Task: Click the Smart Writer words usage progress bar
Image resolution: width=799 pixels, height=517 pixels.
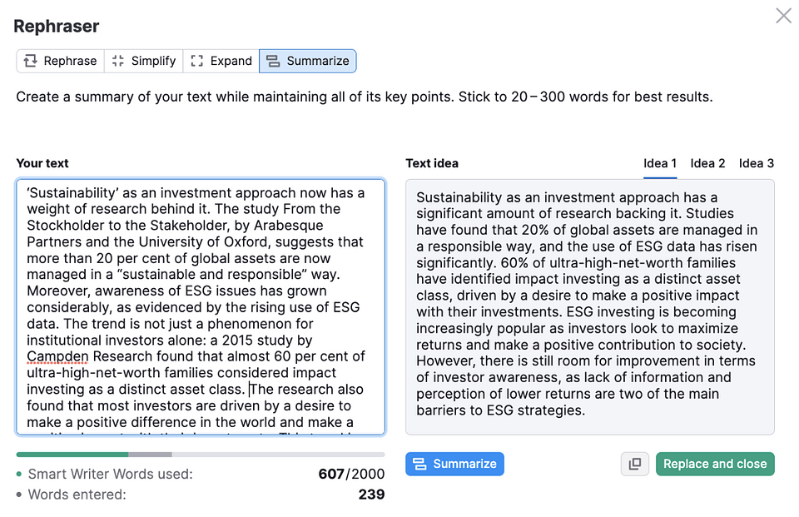Action: pyautogui.click(x=201, y=455)
